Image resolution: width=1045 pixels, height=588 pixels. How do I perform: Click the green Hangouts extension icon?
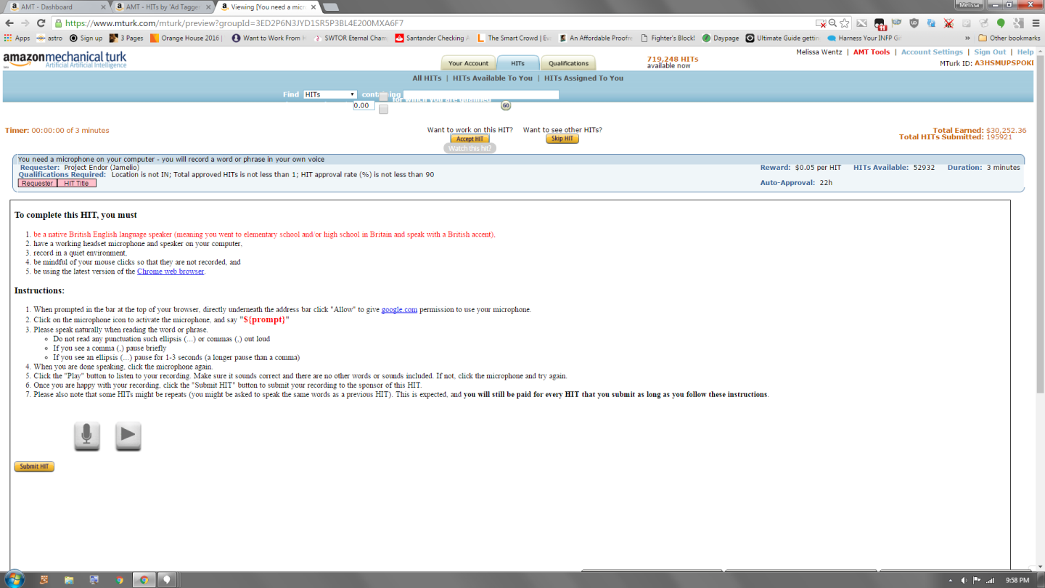pyautogui.click(x=1001, y=23)
